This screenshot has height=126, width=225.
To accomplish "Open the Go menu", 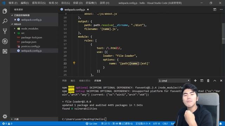I will (66, 3).
